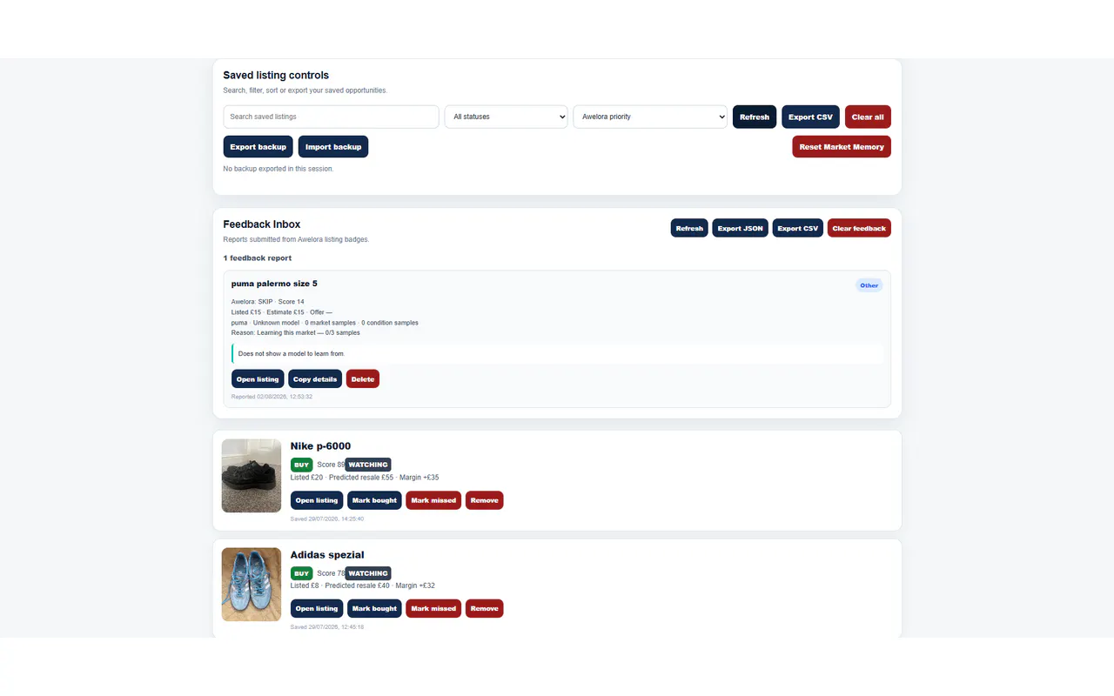Open listing for Adidas spezial
The image size is (1114, 696).
[x=317, y=608]
